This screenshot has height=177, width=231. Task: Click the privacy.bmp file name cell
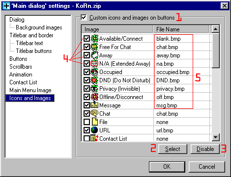pyautogui.click(x=181, y=89)
